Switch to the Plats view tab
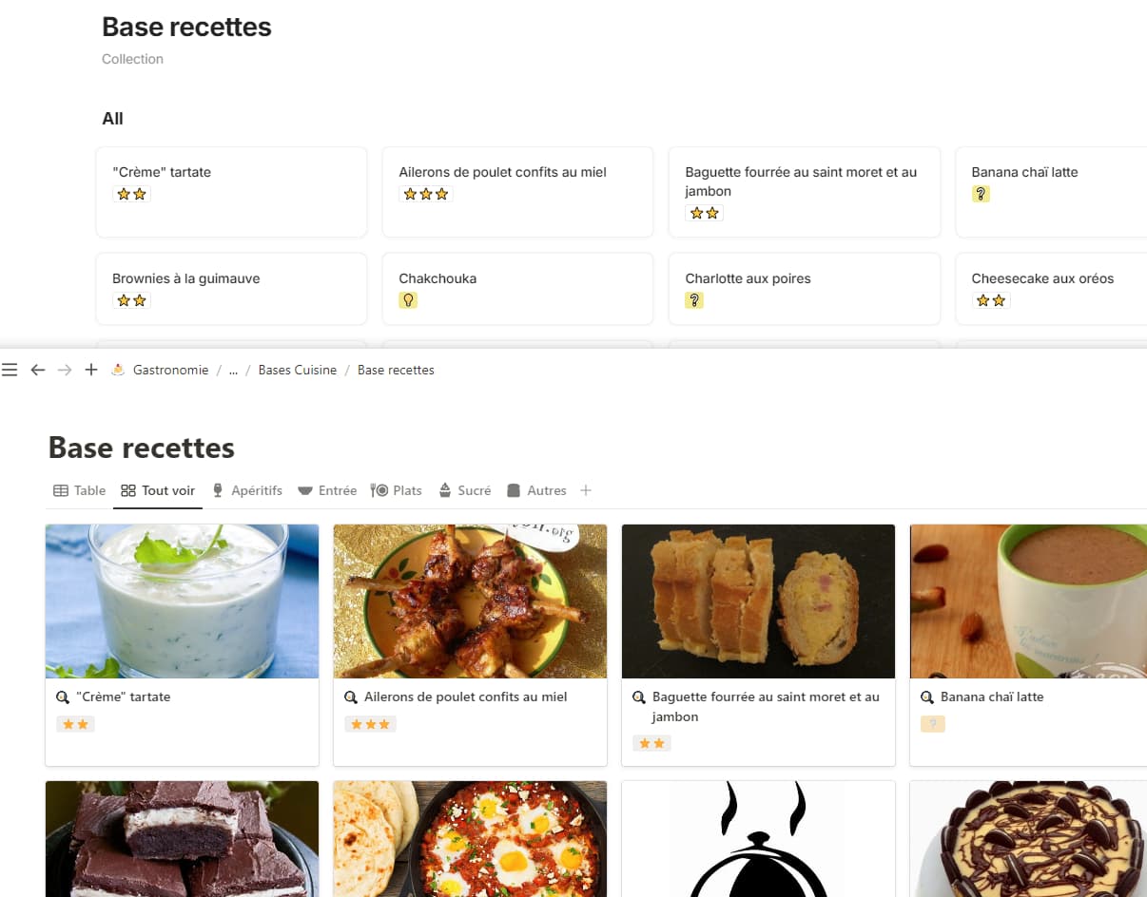The image size is (1147, 897). [397, 490]
